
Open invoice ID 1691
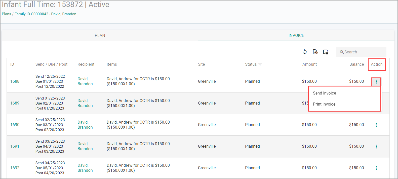pyautogui.click(x=15, y=146)
